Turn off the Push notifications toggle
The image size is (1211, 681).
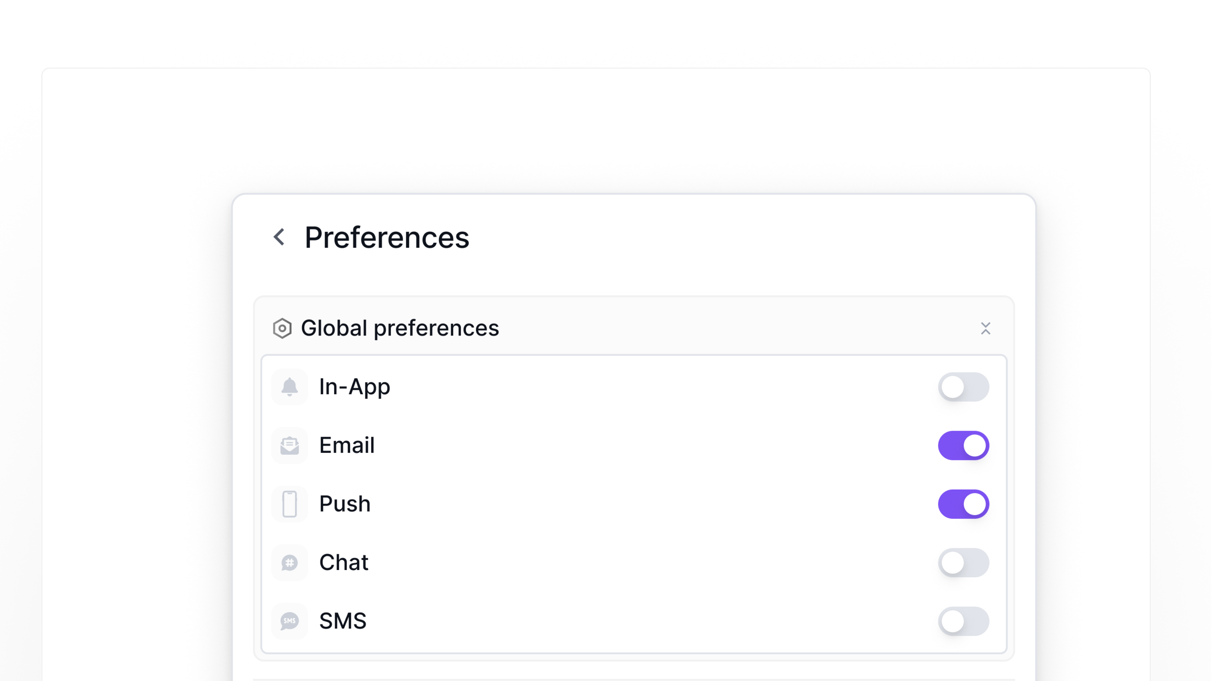coord(964,503)
